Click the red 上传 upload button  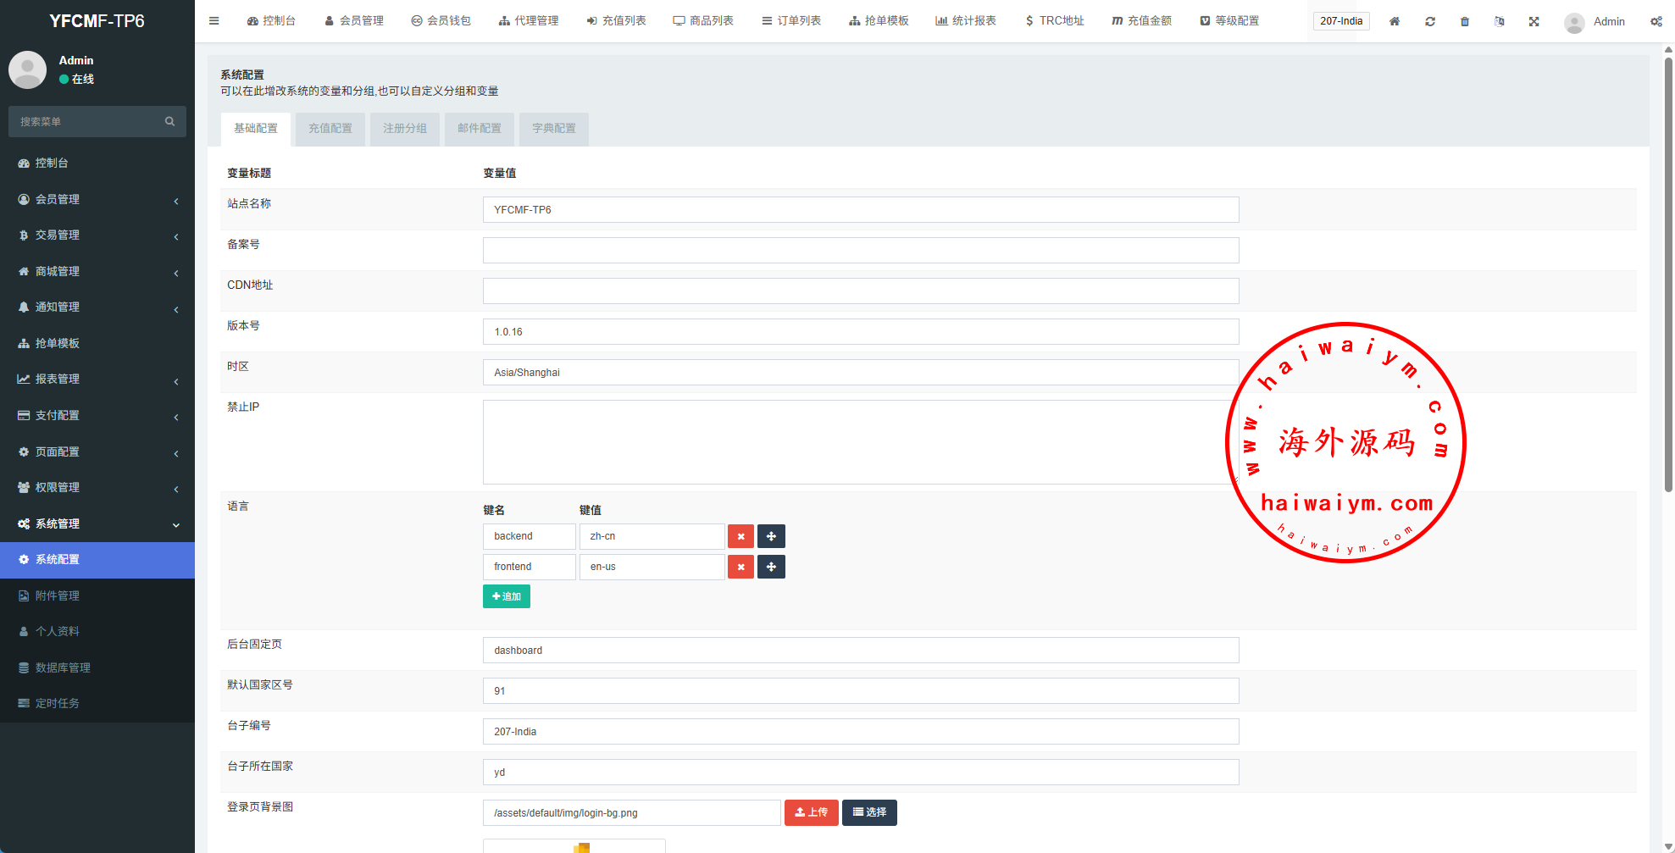tap(811, 812)
